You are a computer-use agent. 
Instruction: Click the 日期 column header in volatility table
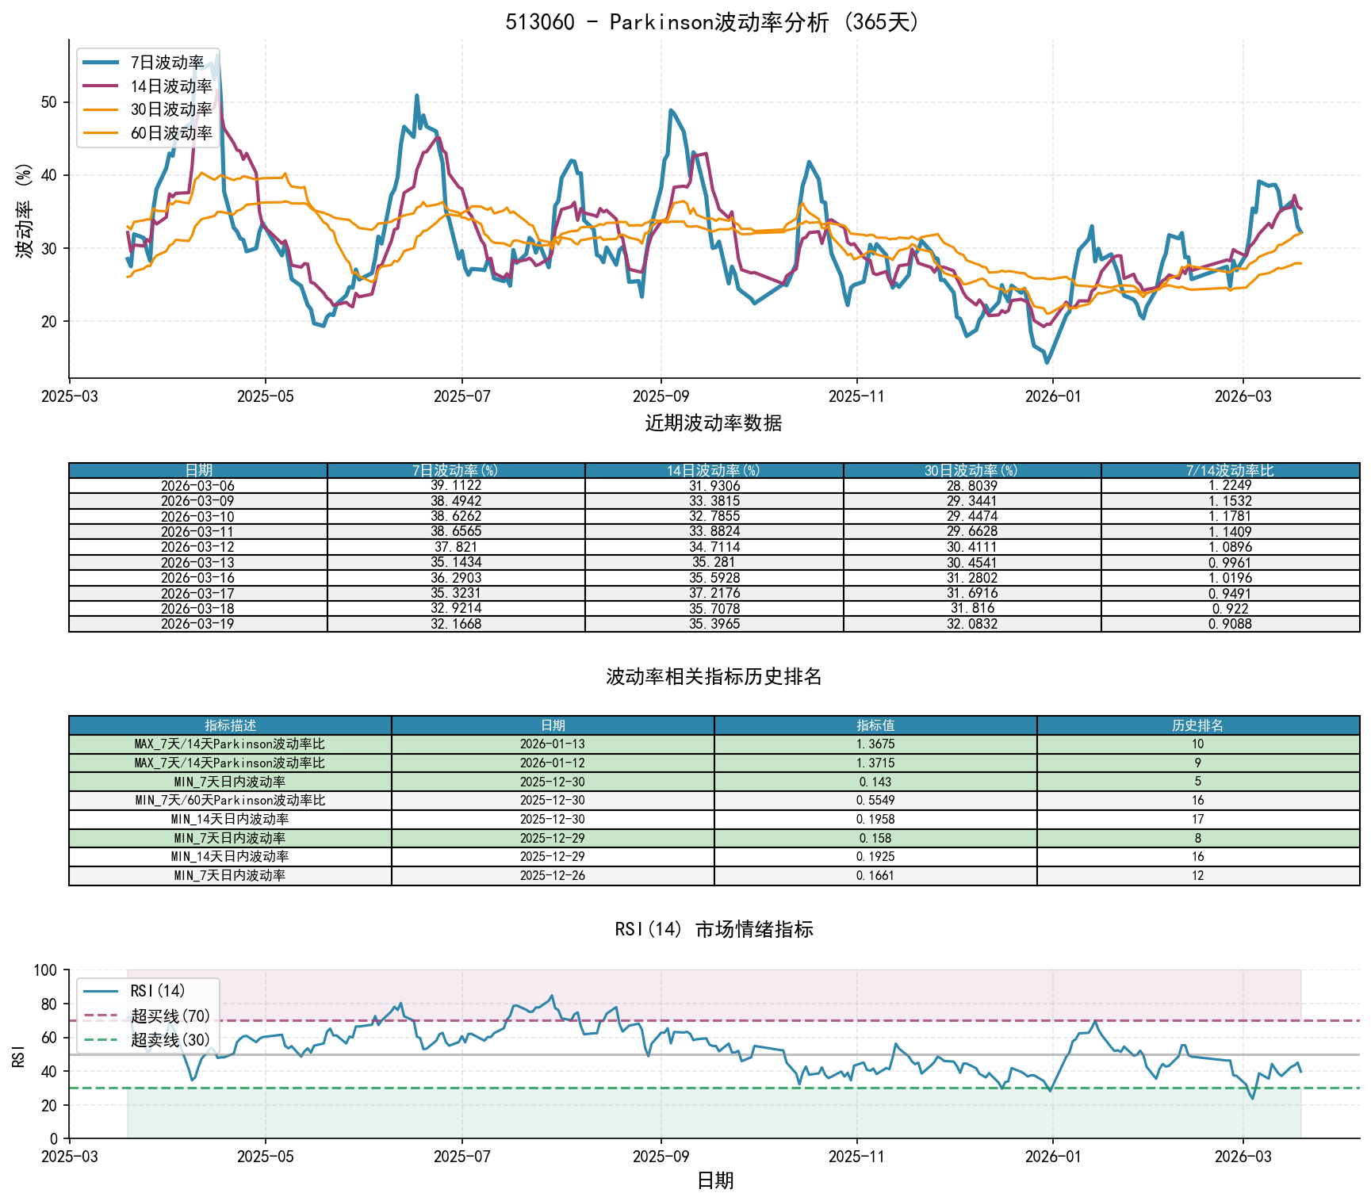(x=198, y=470)
